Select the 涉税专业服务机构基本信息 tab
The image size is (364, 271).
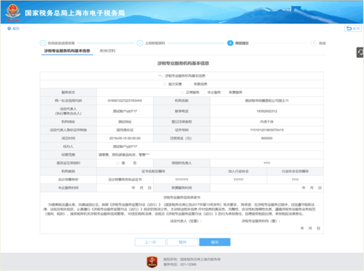67,51
